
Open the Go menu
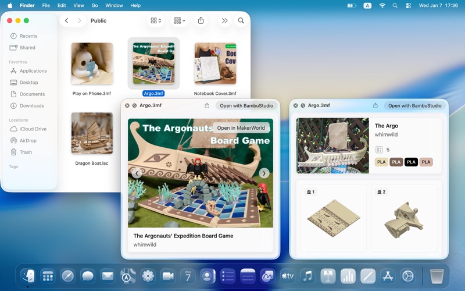click(x=95, y=5)
